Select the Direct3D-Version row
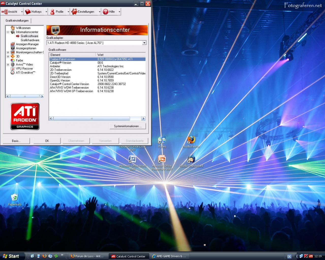The height and width of the screenshot is (260, 325). [x=97, y=77]
